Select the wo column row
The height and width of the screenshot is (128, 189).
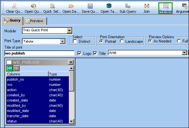click(x=38, y=85)
